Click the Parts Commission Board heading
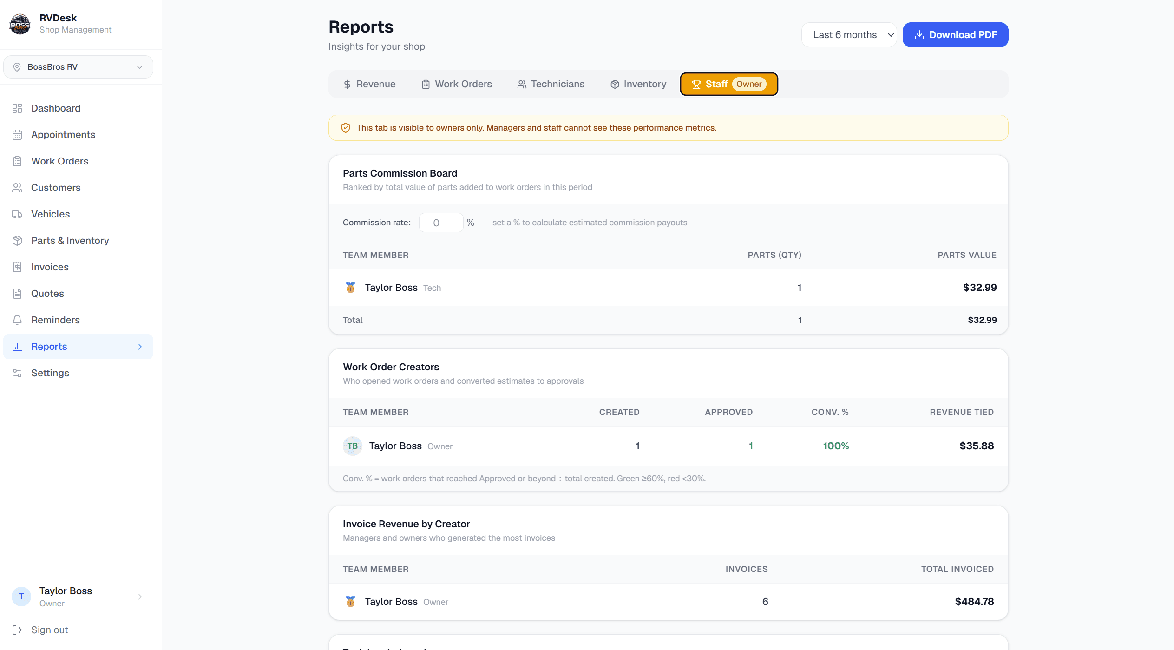This screenshot has height=650, width=1174. [x=400, y=173]
